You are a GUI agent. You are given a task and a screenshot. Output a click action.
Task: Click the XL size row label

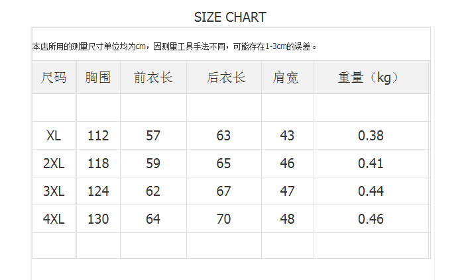click(x=54, y=136)
